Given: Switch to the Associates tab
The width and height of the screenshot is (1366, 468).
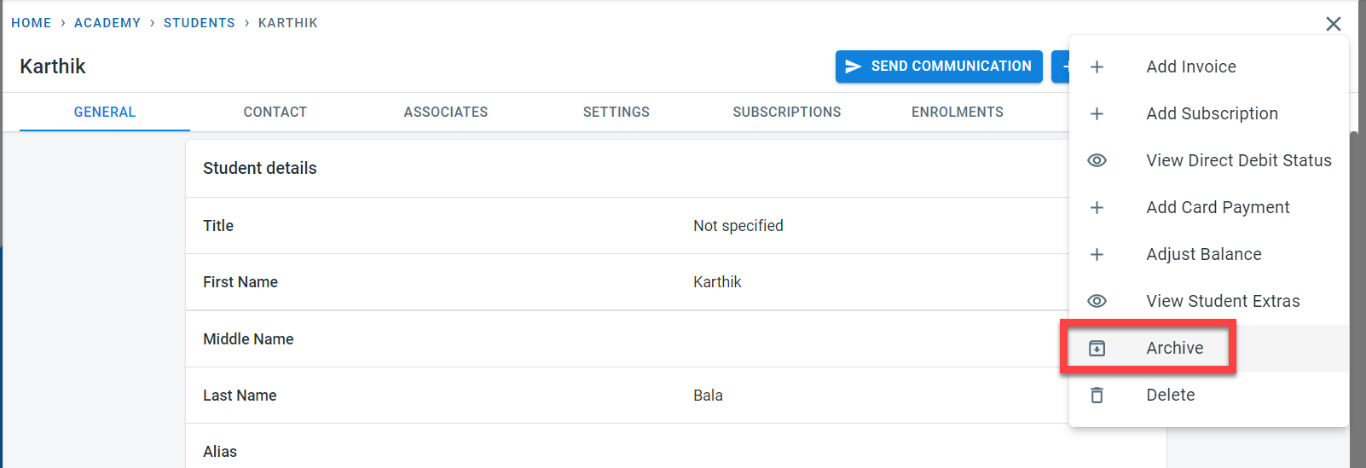Looking at the screenshot, I should [x=445, y=112].
